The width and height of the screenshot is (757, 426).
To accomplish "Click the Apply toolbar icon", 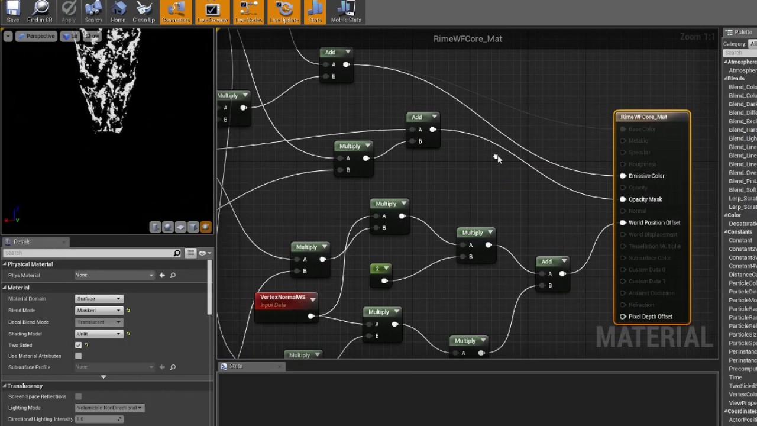I will (x=68, y=12).
